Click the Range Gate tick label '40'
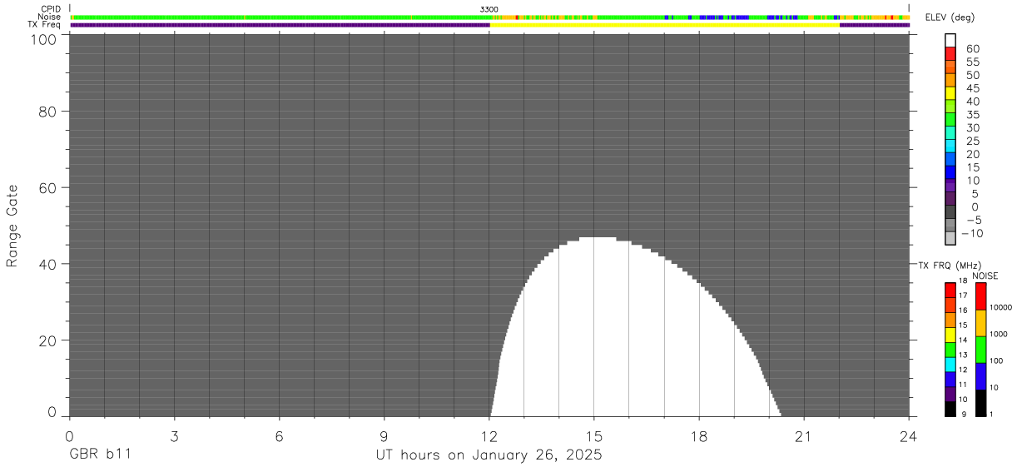This screenshot has height=472, width=1022. tap(47, 264)
